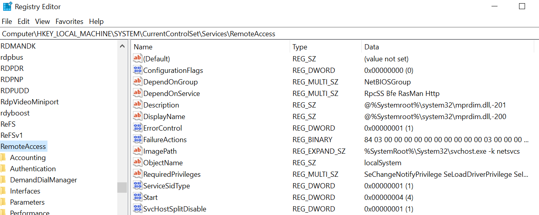Select the DemandDialManager subkey
Screen dimensions: 539x215
click(x=43, y=180)
